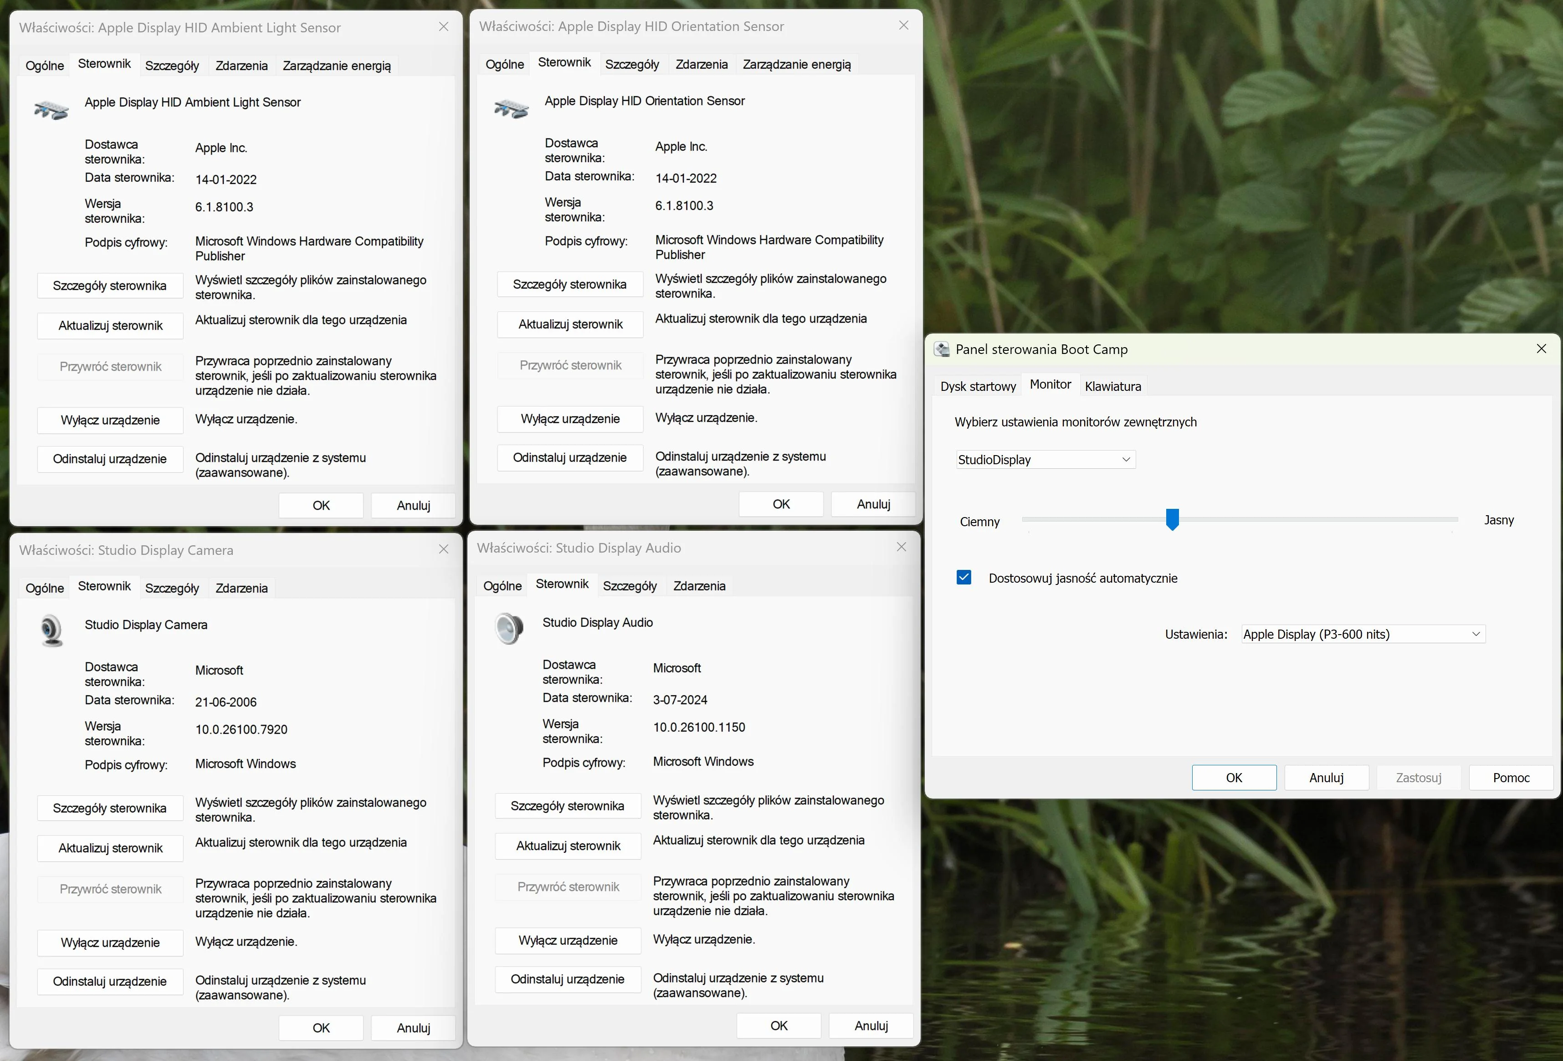Image resolution: width=1563 pixels, height=1061 pixels.
Task: Open Ogólne tab in Orientation Sensor window
Action: click(505, 64)
